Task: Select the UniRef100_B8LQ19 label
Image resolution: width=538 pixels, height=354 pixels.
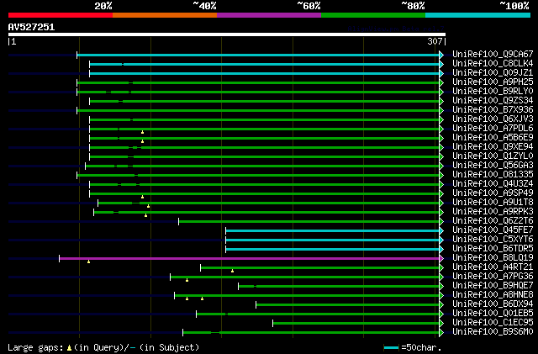Action: [493, 258]
